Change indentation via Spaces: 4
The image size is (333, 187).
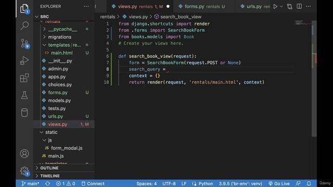147,183
